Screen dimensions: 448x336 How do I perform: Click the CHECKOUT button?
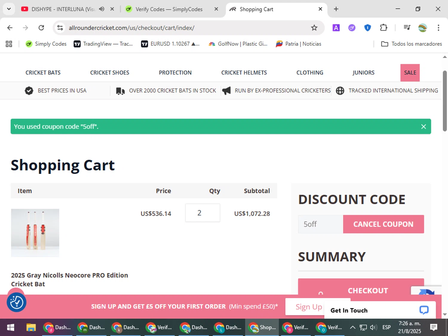(361, 287)
